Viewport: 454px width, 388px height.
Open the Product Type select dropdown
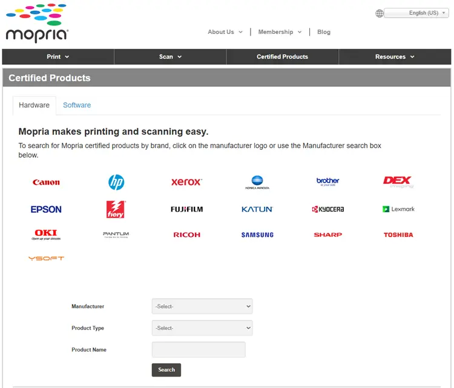(202, 328)
